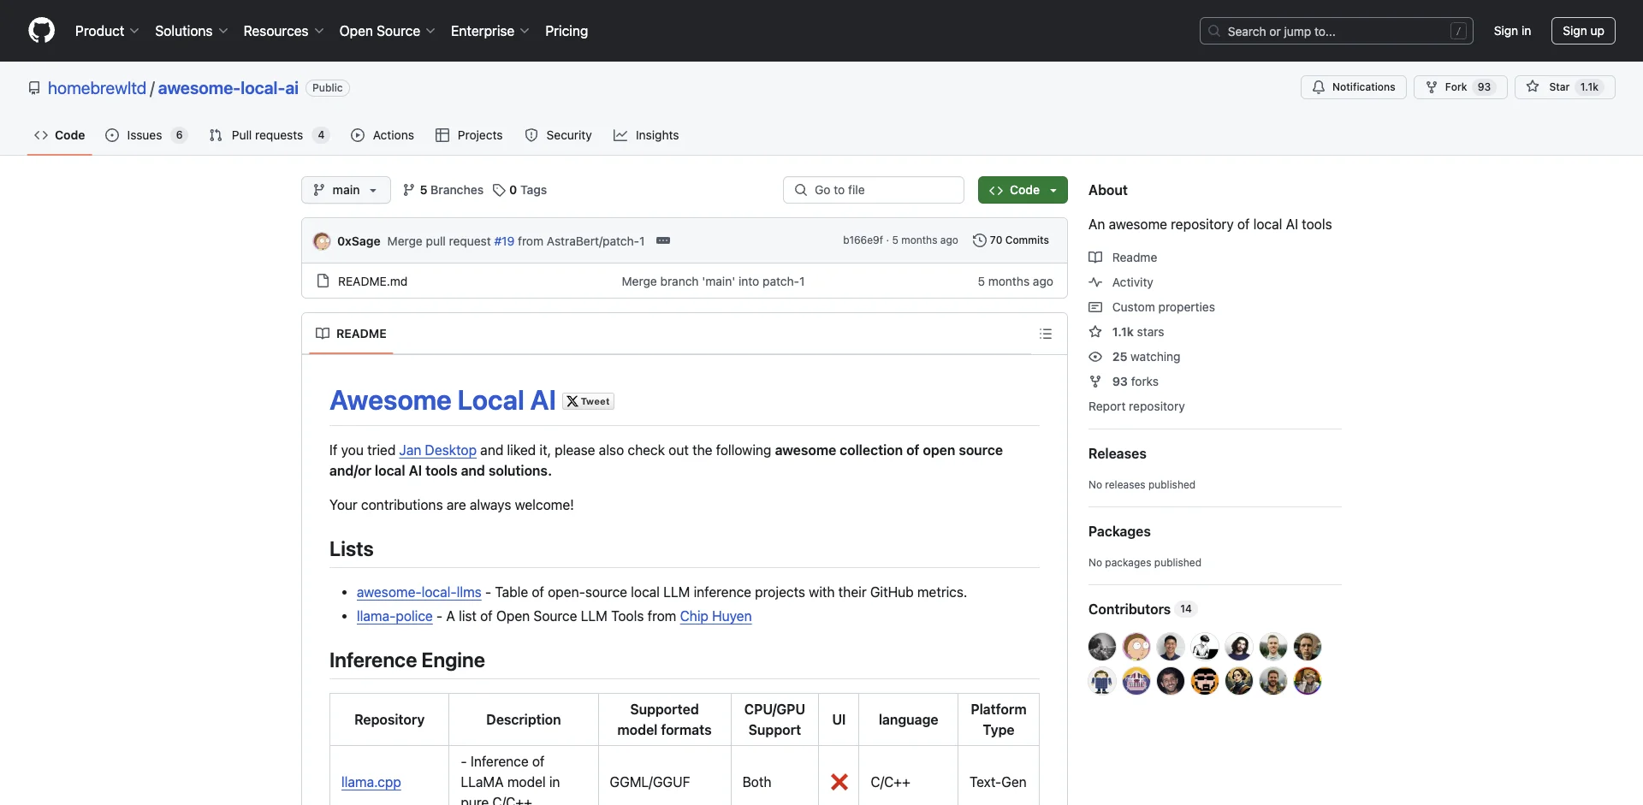Open the awesome-local-ai repository link
The height and width of the screenshot is (805, 1643).
coord(228,88)
